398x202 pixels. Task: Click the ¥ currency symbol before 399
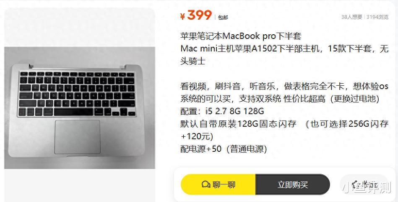click(x=182, y=16)
